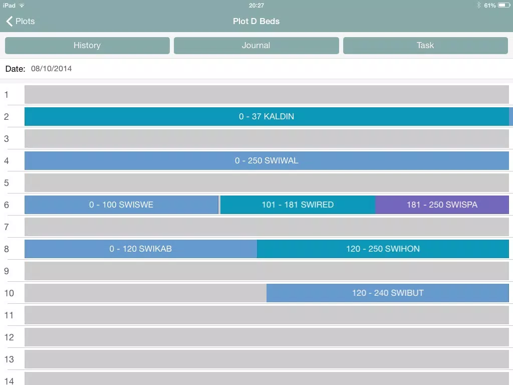Image resolution: width=513 pixels, height=385 pixels.
Task: Select the 0 - 37 KALDIN bed segment
Action: (x=267, y=116)
